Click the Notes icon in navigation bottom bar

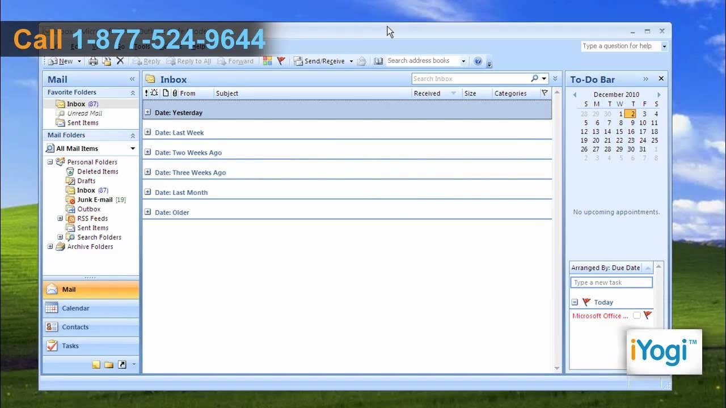(96, 365)
